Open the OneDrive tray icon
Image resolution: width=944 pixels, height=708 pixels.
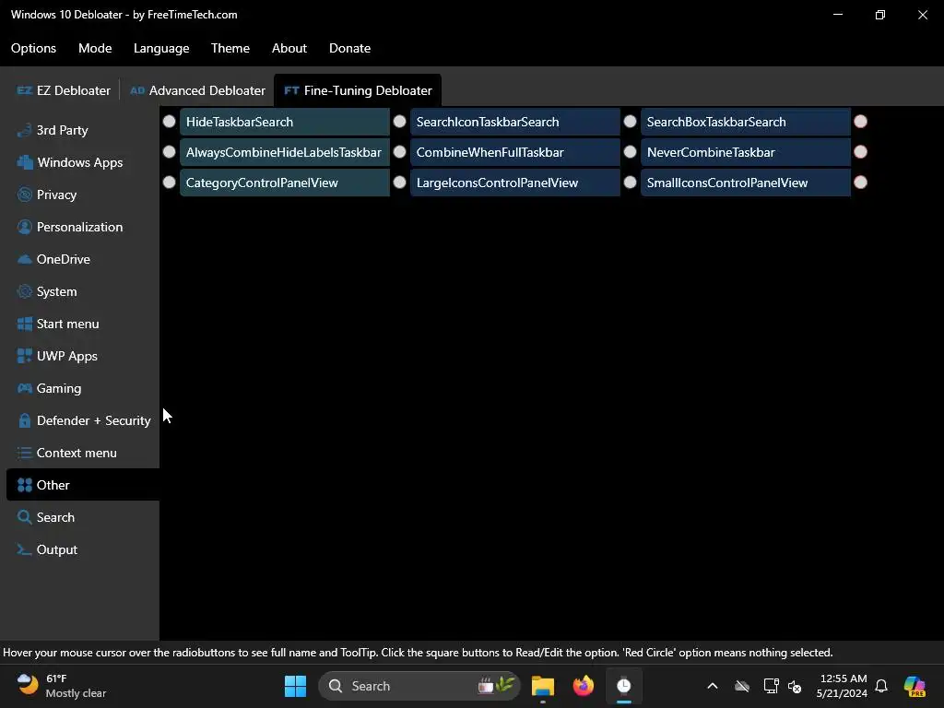click(742, 686)
